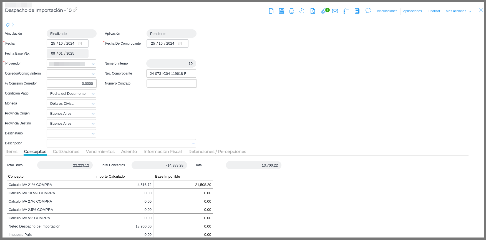
Task: Expand the Provincia Destino dropdown
Action: click(93, 124)
